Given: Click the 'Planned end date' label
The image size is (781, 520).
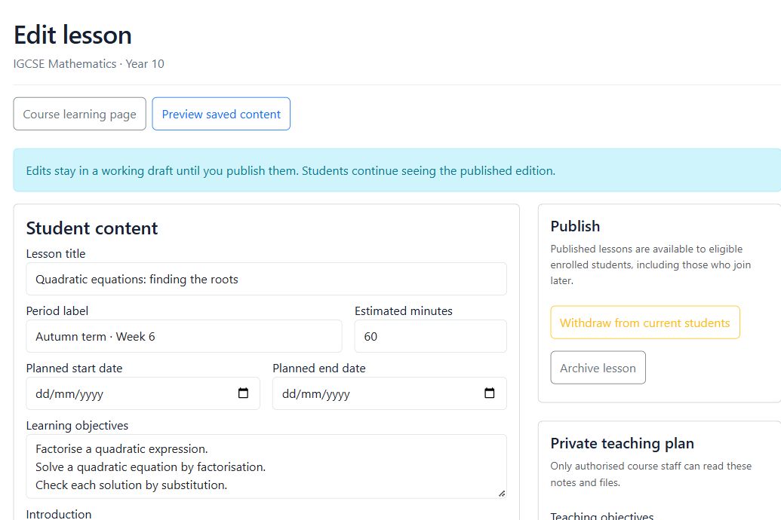Looking at the screenshot, I should coord(319,369).
